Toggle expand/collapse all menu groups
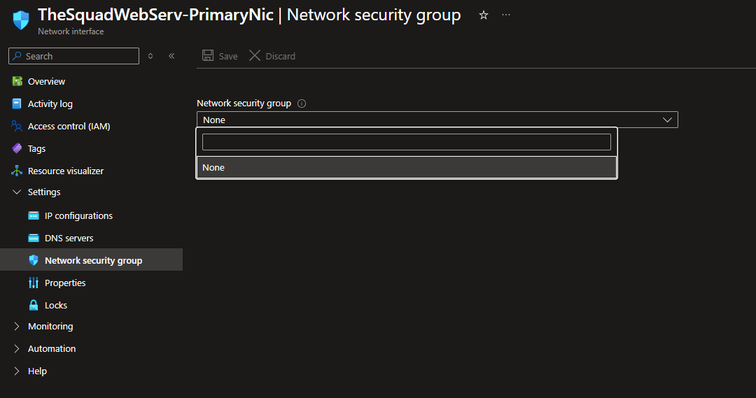 tap(150, 56)
